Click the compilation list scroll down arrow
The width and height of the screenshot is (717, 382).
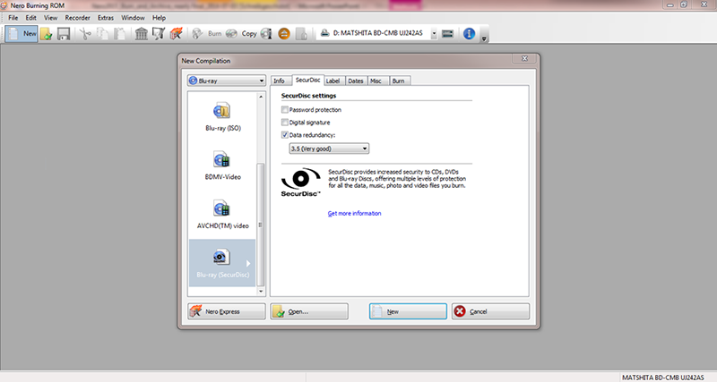(261, 291)
